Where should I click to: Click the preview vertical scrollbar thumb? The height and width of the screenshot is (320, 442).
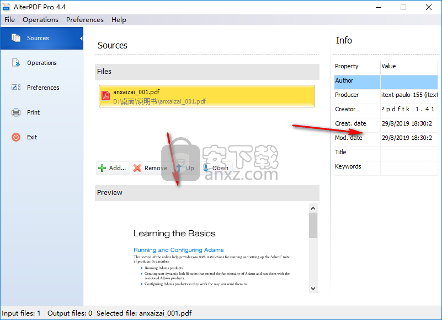click(x=313, y=225)
